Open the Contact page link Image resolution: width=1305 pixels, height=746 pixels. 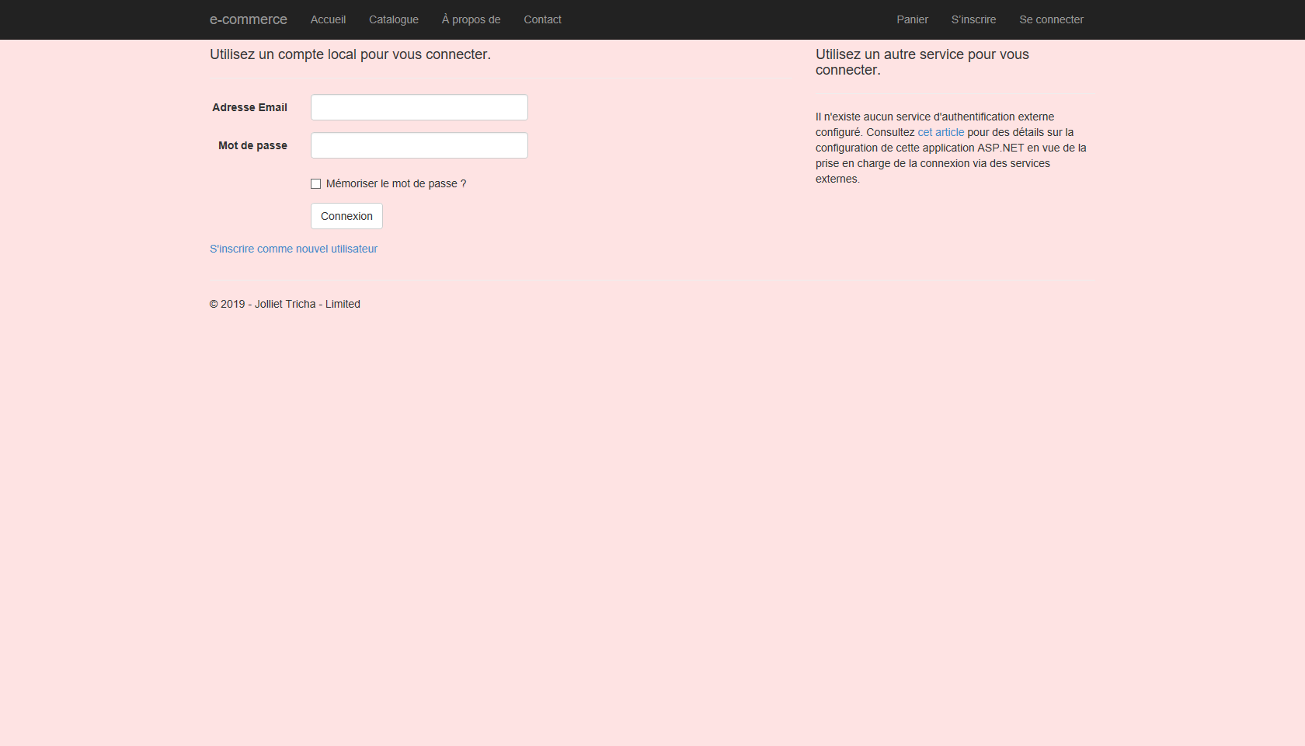point(542,19)
